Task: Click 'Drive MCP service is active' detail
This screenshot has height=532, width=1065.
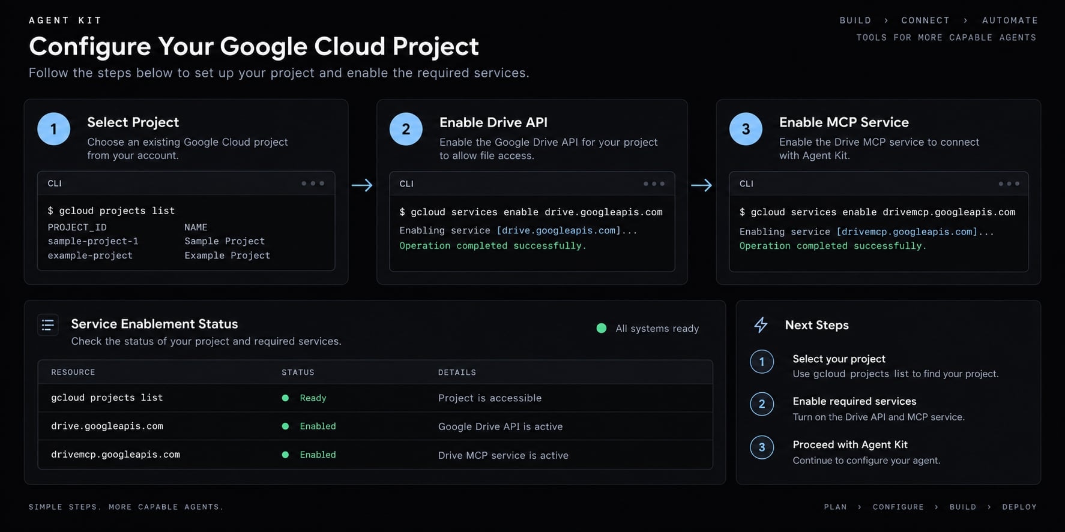Action: (503, 455)
